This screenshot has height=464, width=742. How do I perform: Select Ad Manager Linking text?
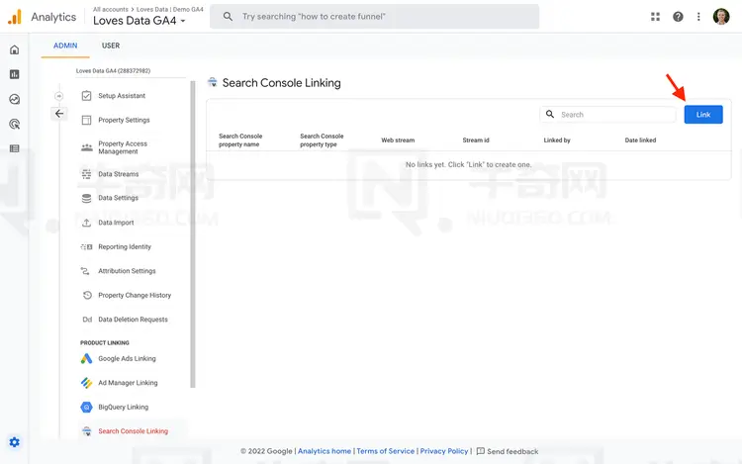pos(128,383)
